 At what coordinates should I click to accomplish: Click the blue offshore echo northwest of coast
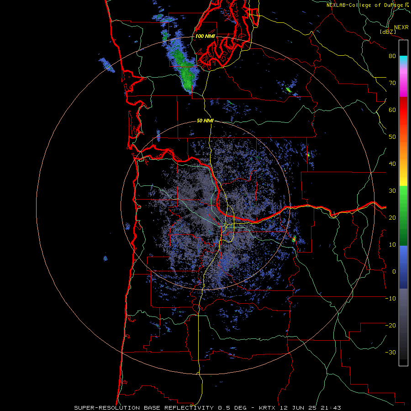pyautogui.click(x=107, y=65)
